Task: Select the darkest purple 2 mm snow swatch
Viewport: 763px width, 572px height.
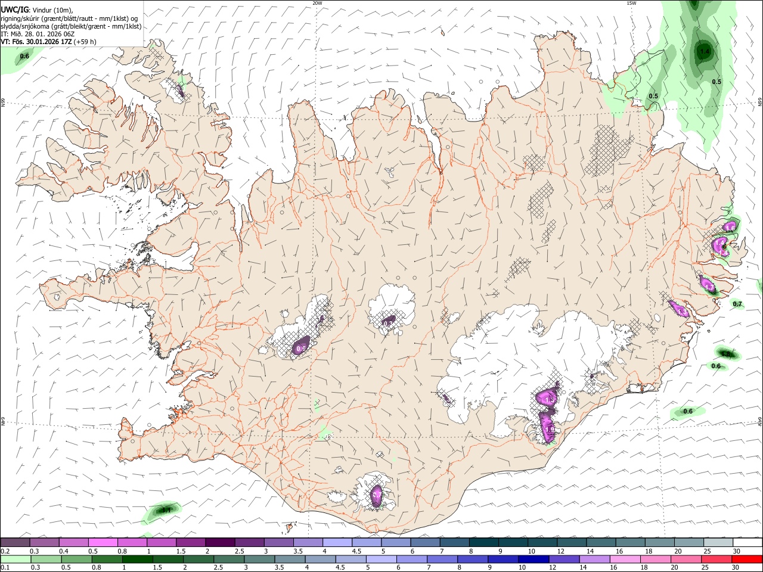Action: click(220, 542)
